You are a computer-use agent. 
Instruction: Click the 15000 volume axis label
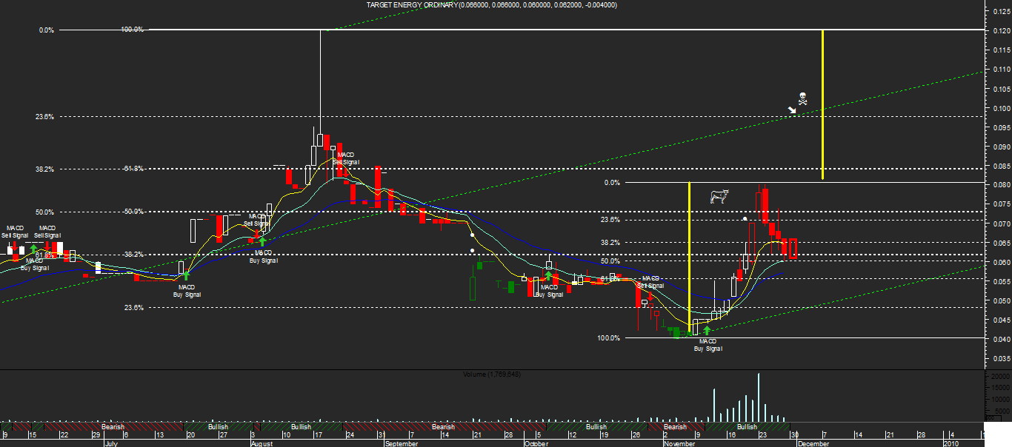pyautogui.click(x=1000, y=388)
